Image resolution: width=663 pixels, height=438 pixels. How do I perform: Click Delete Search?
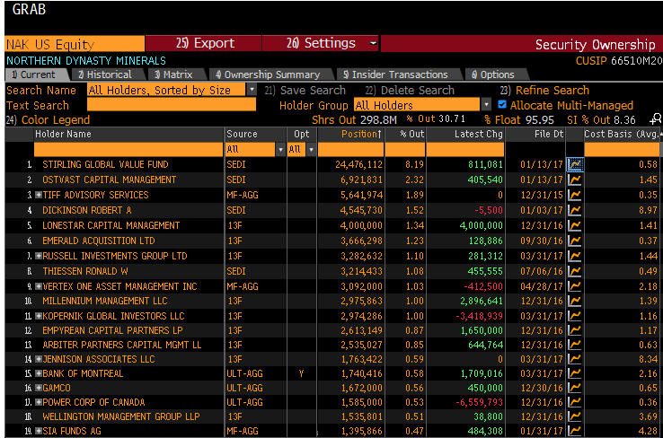click(x=410, y=91)
